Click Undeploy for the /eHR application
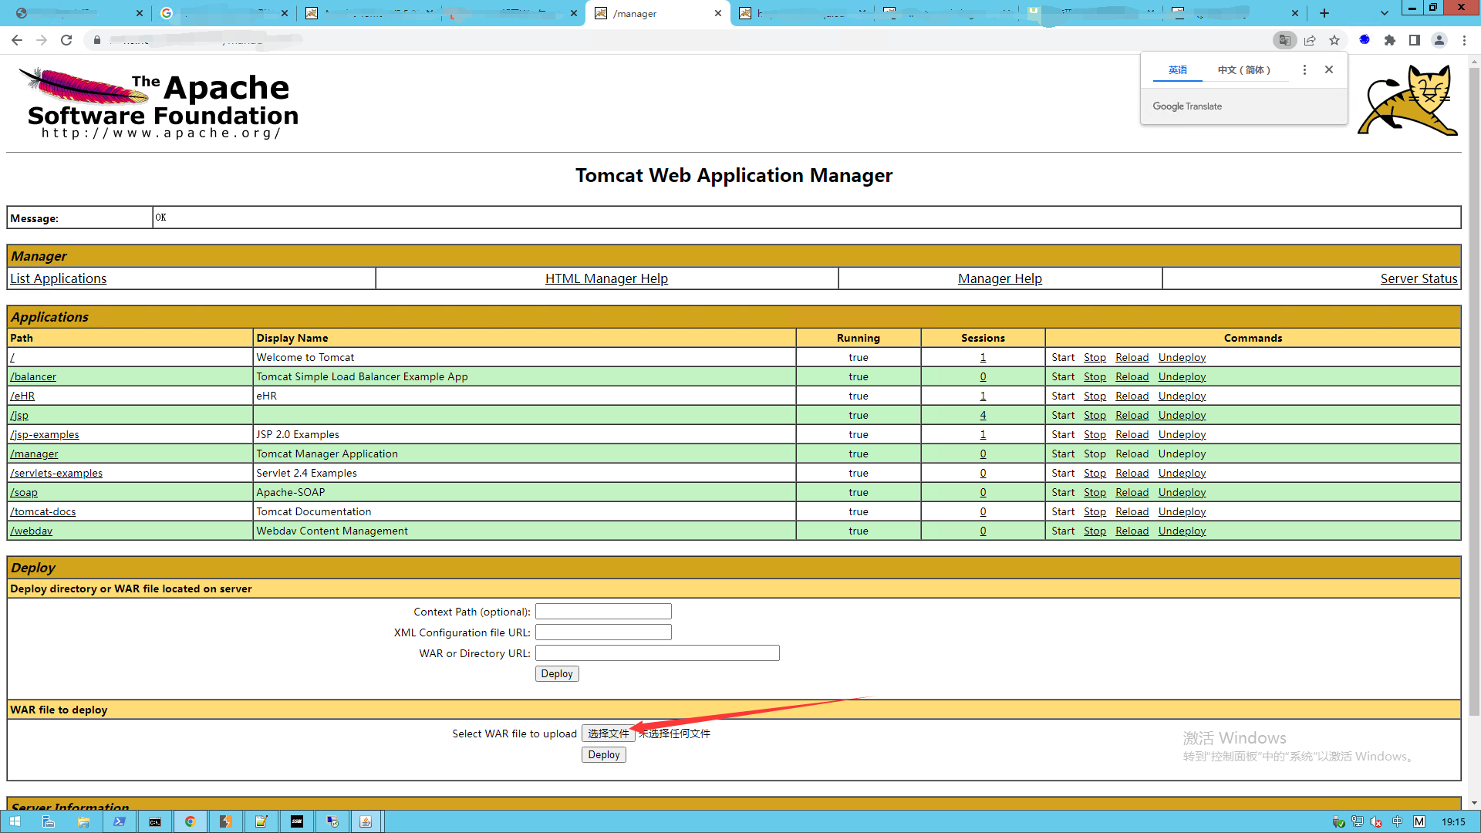Screen dimensions: 1481x833 click(1182, 396)
